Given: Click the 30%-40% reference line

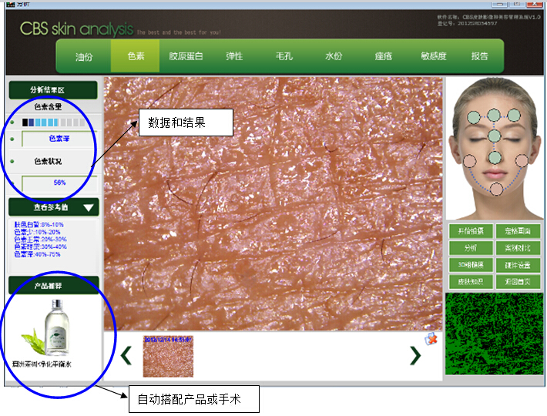Looking at the screenshot, I should click(x=40, y=247).
